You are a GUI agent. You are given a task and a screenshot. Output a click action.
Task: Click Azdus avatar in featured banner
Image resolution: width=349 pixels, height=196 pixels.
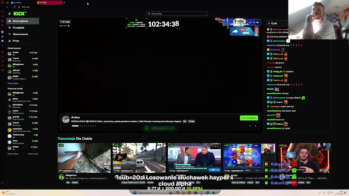coord(66,119)
